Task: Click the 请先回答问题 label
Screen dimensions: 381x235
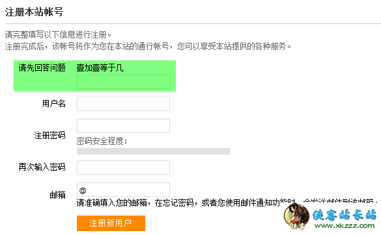Action: (42, 68)
